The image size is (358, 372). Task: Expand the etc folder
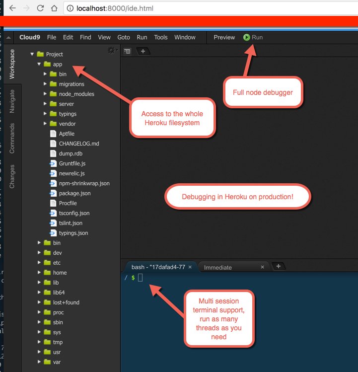tap(39, 263)
